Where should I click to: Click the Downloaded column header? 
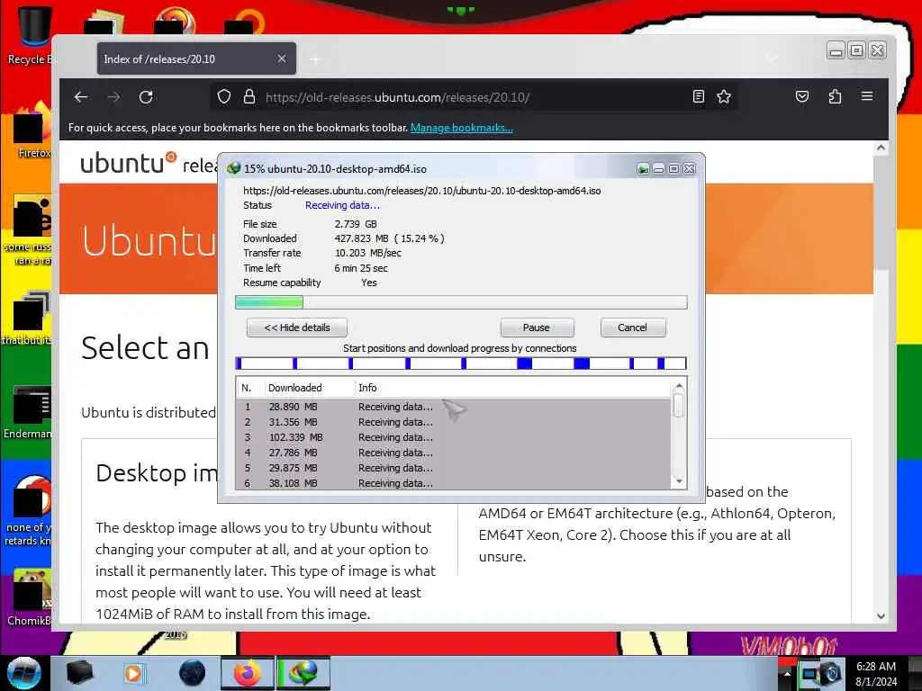(310, 388)
